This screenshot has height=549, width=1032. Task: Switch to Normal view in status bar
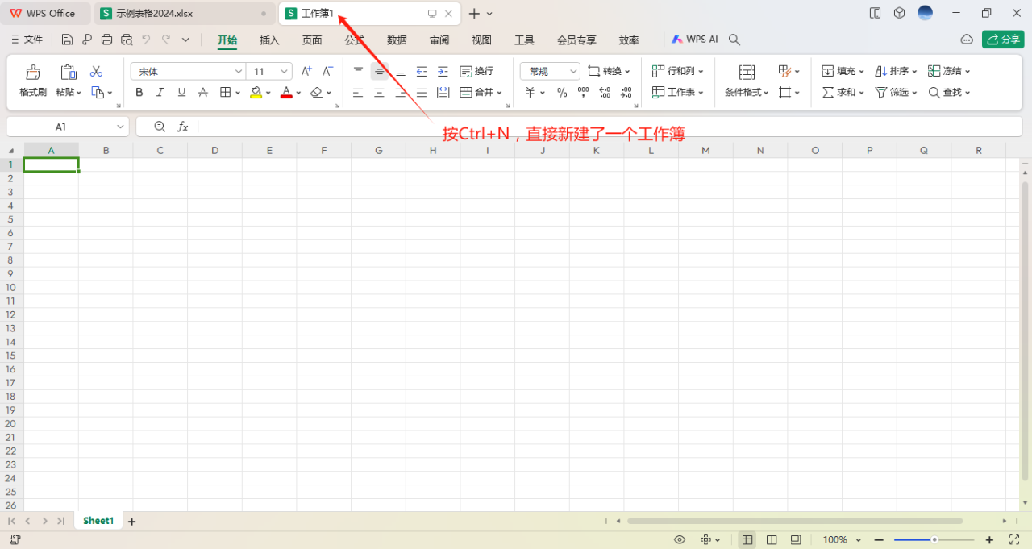click(747, 539)
